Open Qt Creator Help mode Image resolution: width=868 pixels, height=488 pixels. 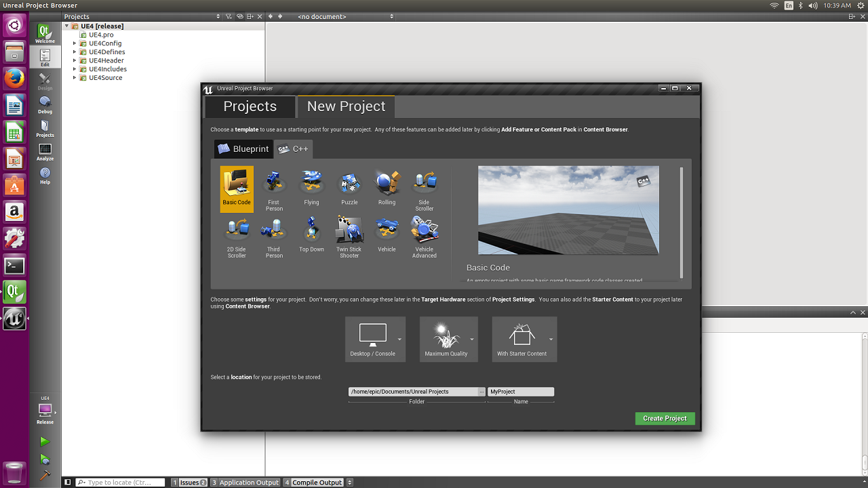tap(45, 175)
